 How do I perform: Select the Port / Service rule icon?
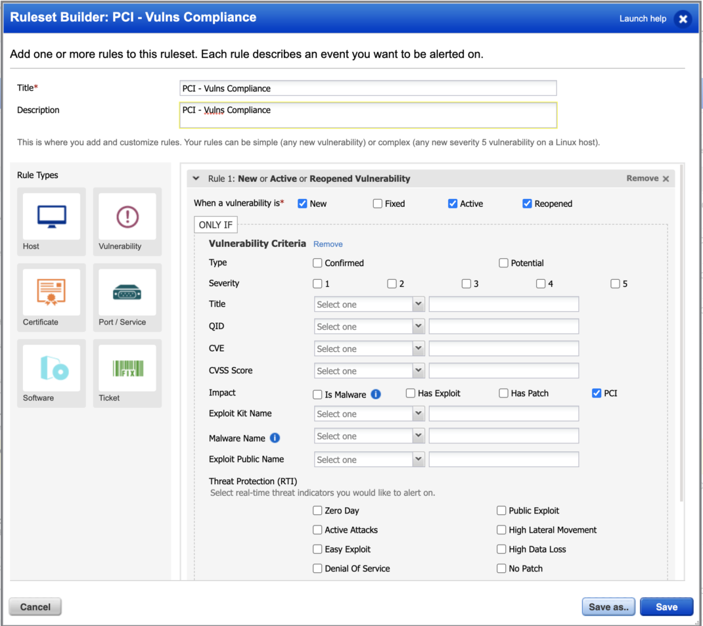click(x=127, y=292)
